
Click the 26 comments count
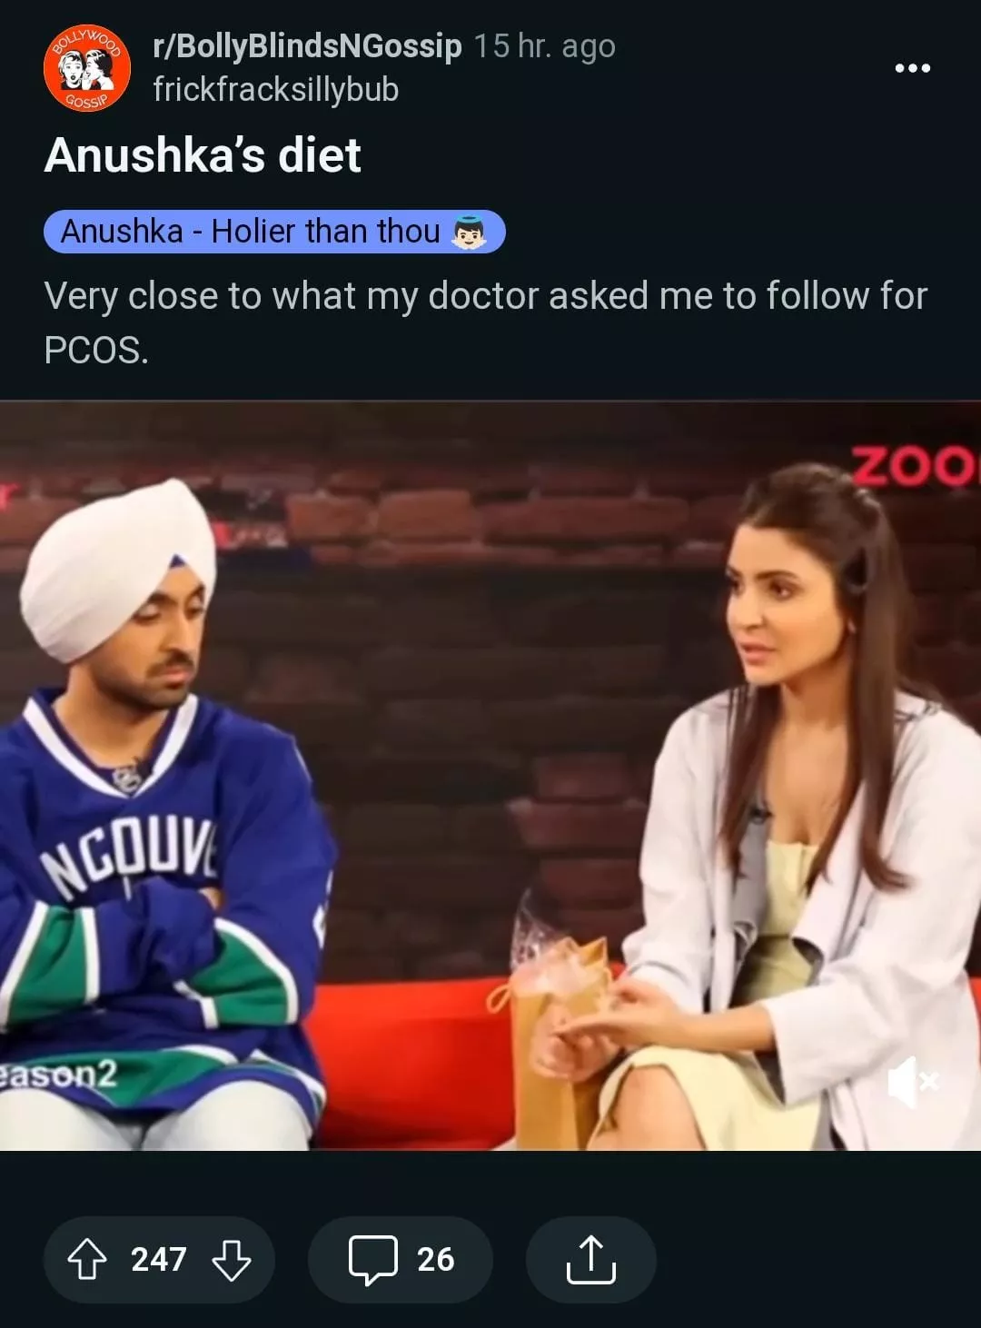436,1260
